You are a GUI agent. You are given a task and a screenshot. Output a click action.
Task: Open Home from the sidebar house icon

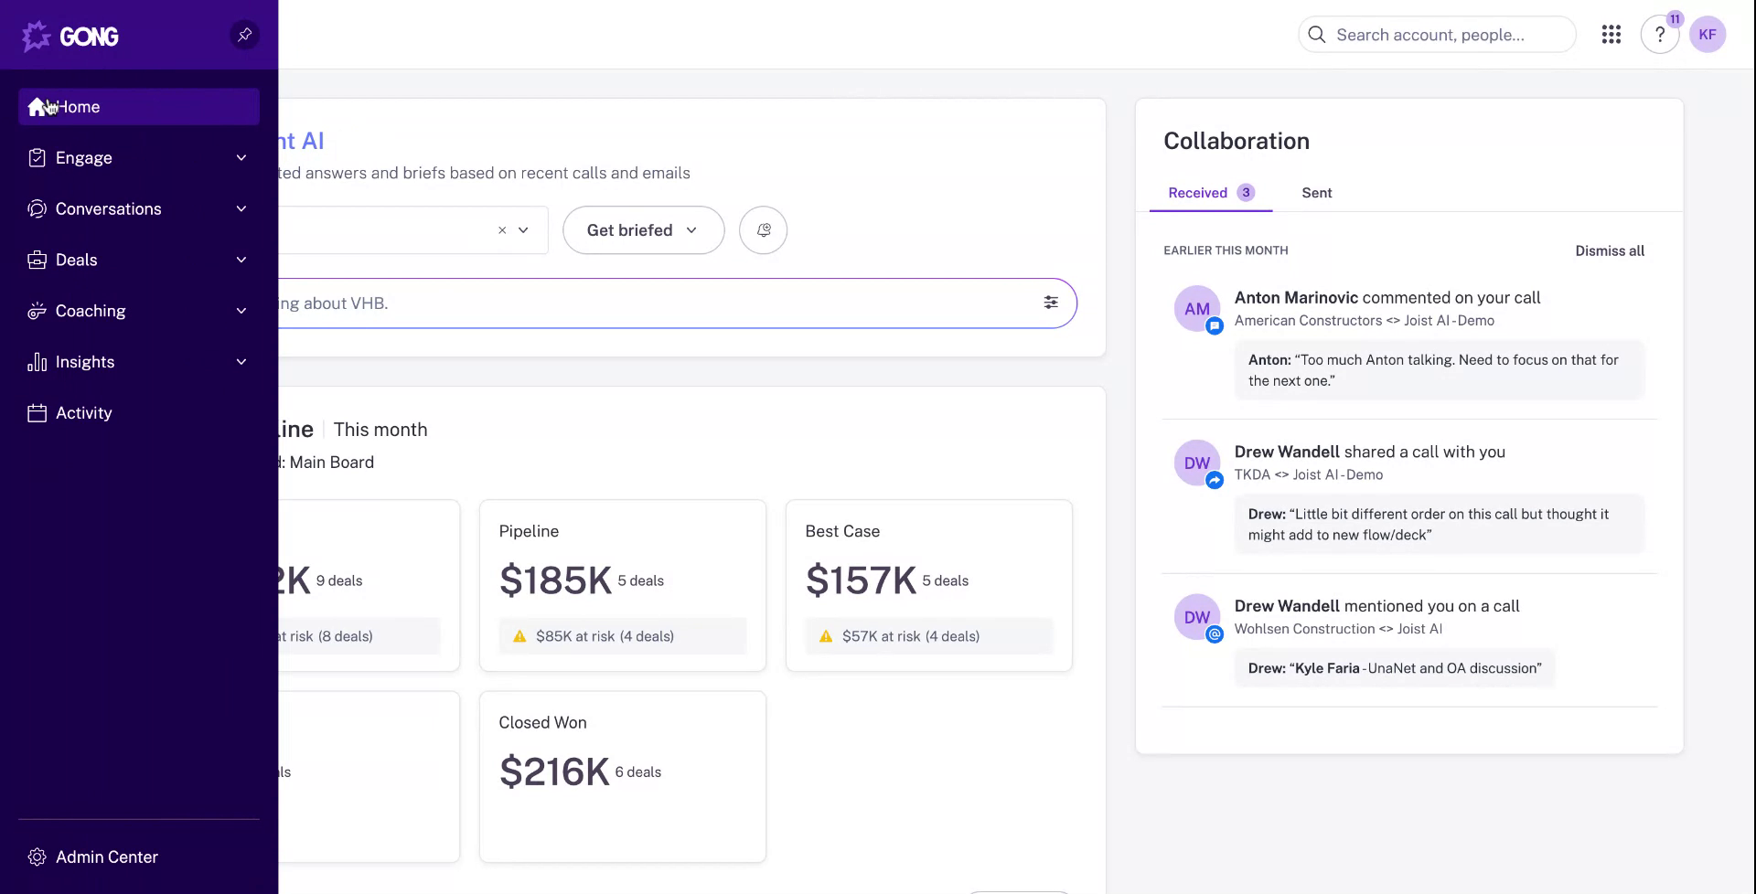point(35,107)
